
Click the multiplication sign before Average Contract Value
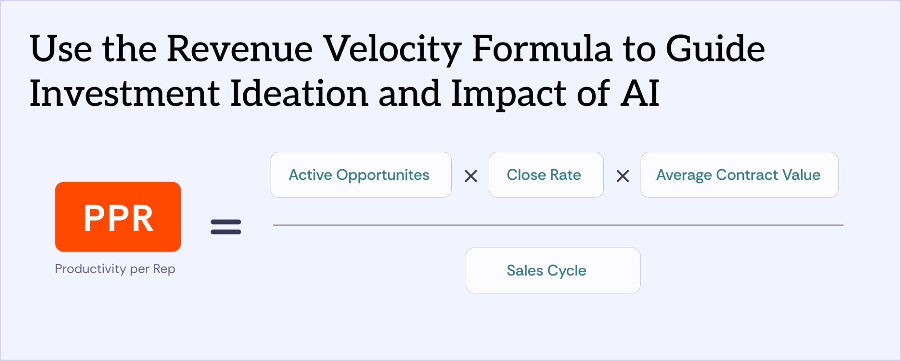coord(623,176)
